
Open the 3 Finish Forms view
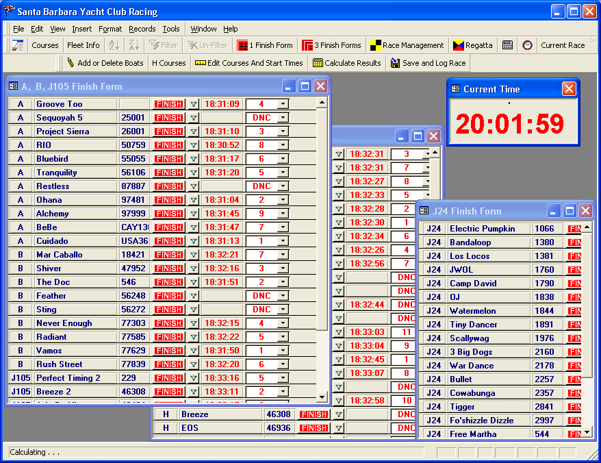(331, 45)
